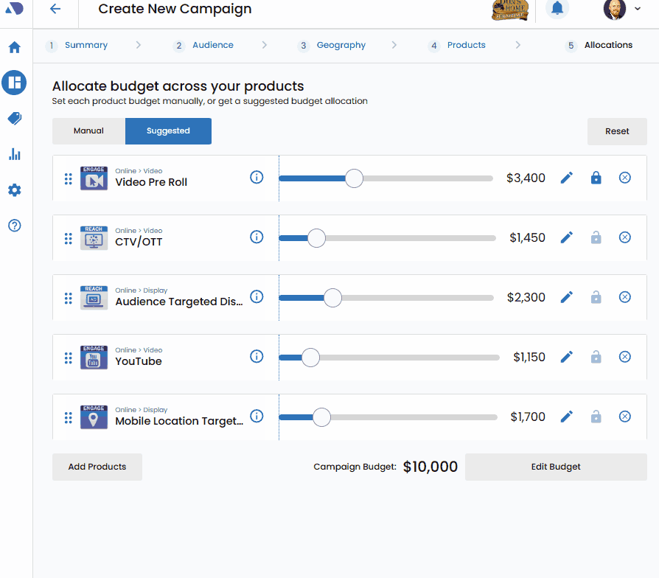Lock the CTV/OTT budget amount

point(596,237)
